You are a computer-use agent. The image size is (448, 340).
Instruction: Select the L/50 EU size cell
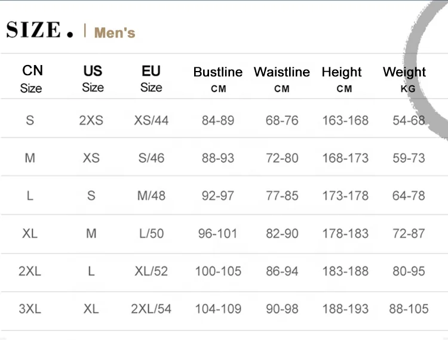[x=151, y=234]
